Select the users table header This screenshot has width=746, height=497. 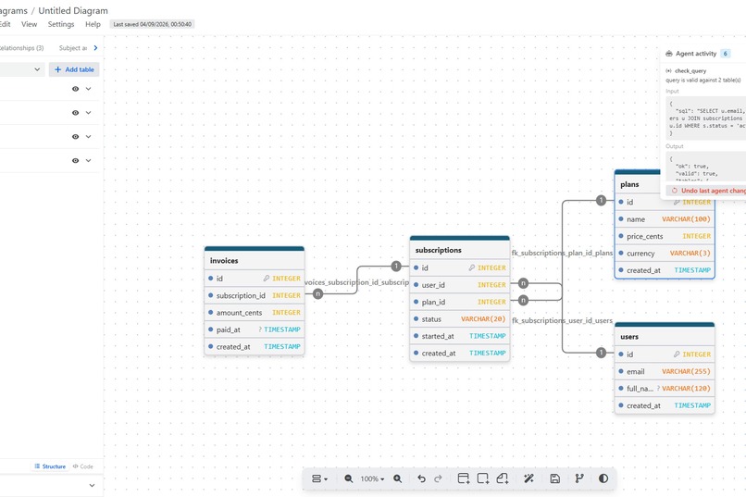tap(665, 337)
